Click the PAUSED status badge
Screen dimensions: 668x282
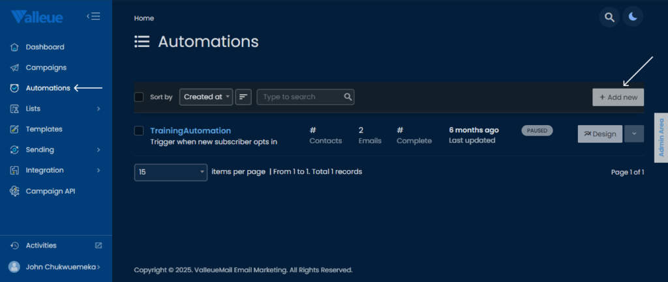pos(538,130)
